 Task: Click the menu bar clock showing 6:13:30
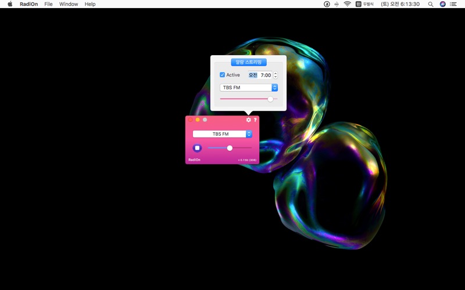click(x=400, y=4)
